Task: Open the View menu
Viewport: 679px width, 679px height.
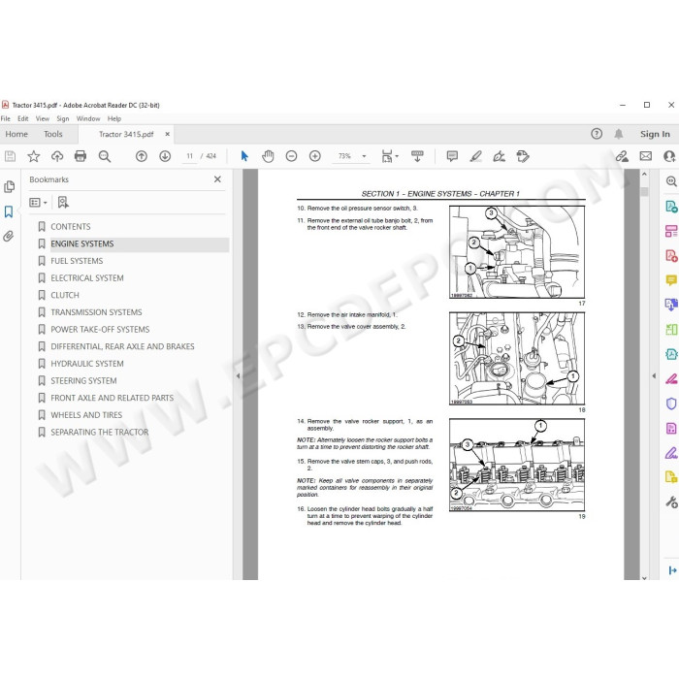Action: tap(43, 118)
